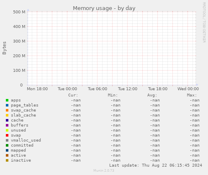The height and width of the screenshot is (175, 208).
Task: Select the 'swap' legend label
Action: (16, 135)
